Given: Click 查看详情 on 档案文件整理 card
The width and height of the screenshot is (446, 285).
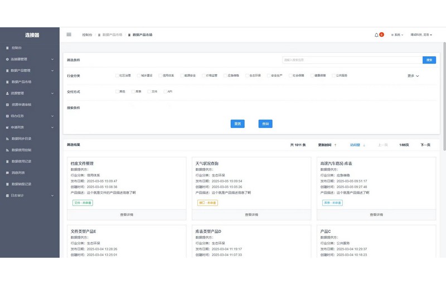Looking at the screenshot, I should (127, 214).
